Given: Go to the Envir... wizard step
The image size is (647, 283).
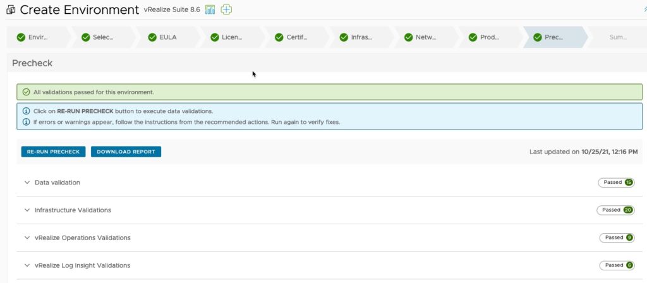Looking at the screenshot, I should pos(38,37).
